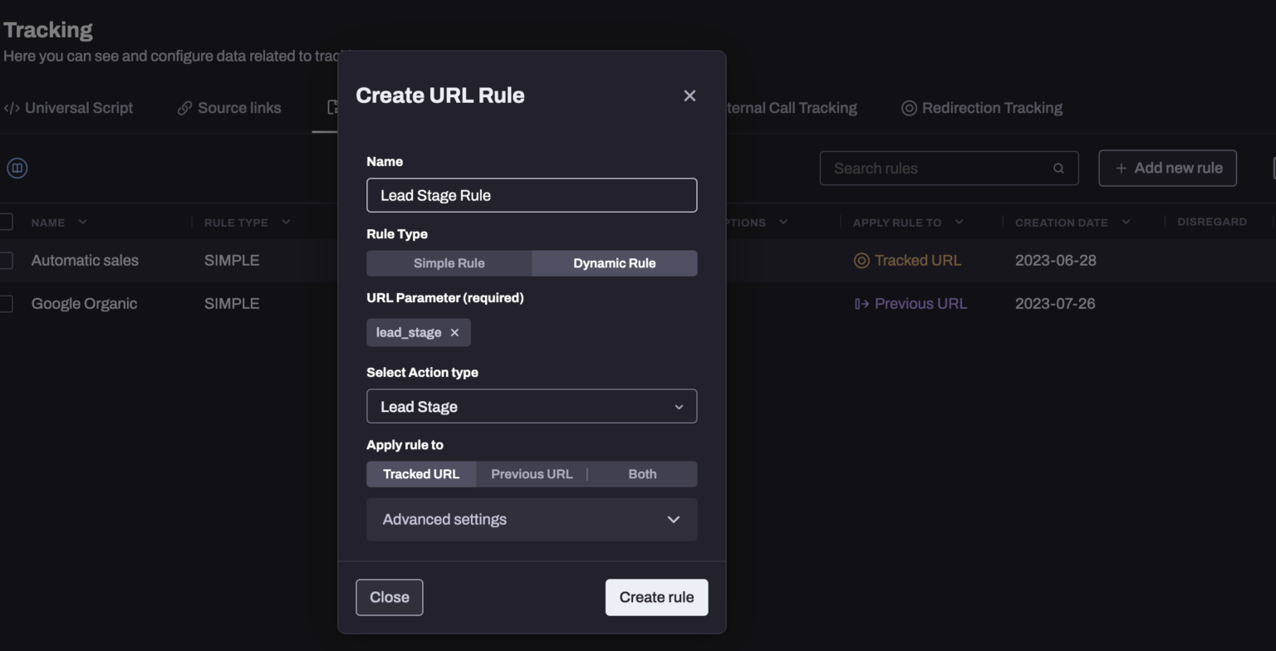The image size is (1276, 651).
Task: Click the Universal Script code icon
Action: point(12,107)
